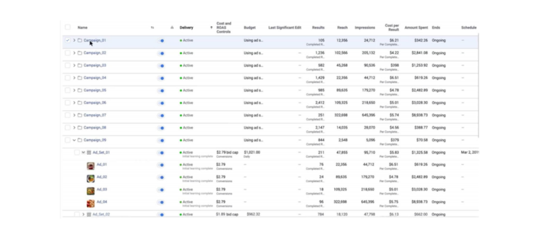Screen dimensions: 539x245
Task: Expand Ad_Set_02 with its chevron
Action: click(x=83, y=215)
